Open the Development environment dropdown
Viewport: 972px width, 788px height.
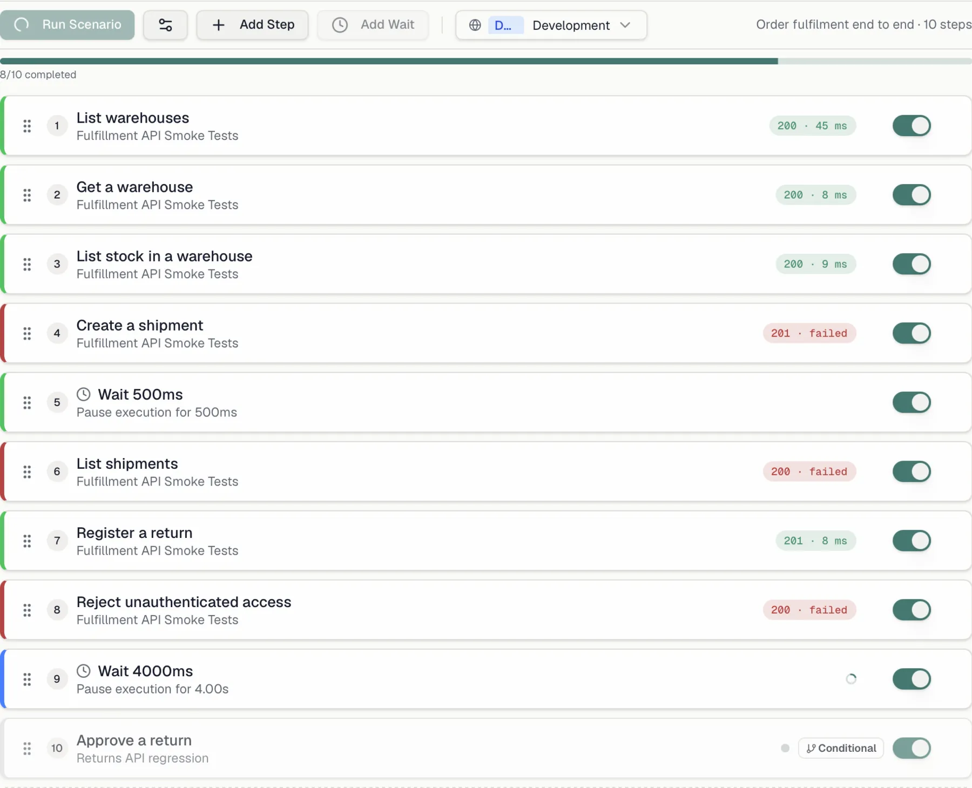(x=551, y=25)
